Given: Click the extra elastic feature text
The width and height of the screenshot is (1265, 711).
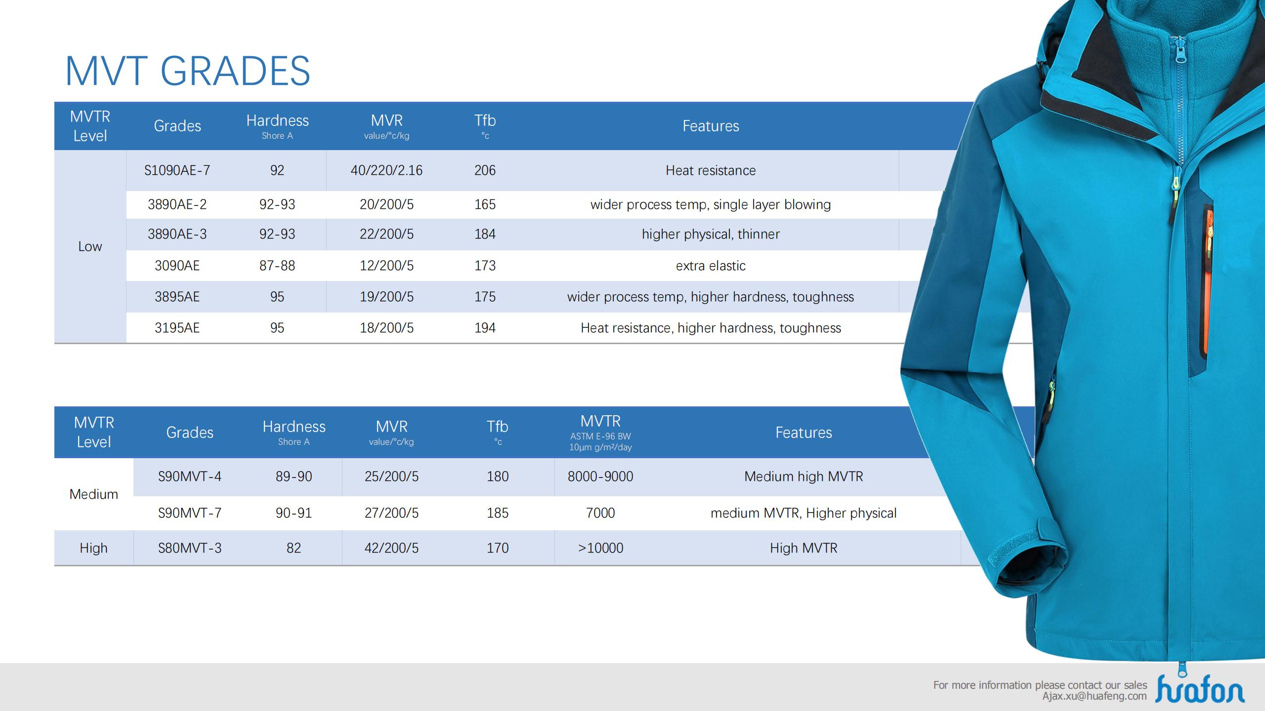Looking at the screenshot, I should point(710,266).
